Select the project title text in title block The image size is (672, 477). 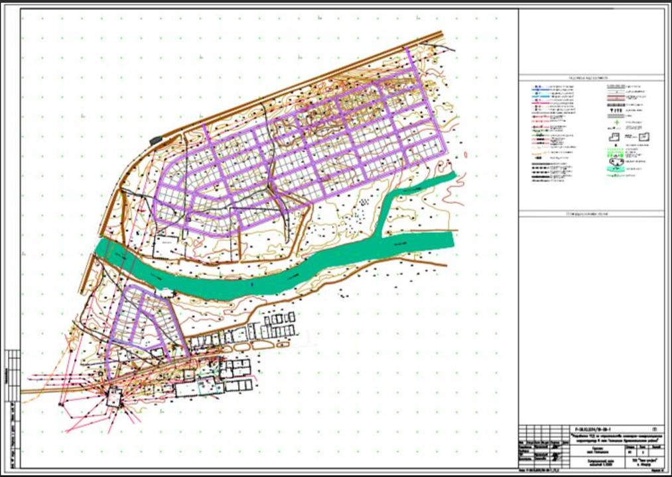[x=617, y=437]
